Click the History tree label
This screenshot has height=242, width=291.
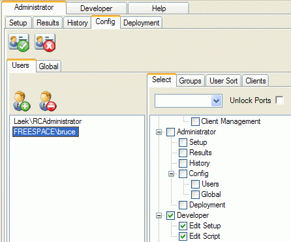coord(200,163)
